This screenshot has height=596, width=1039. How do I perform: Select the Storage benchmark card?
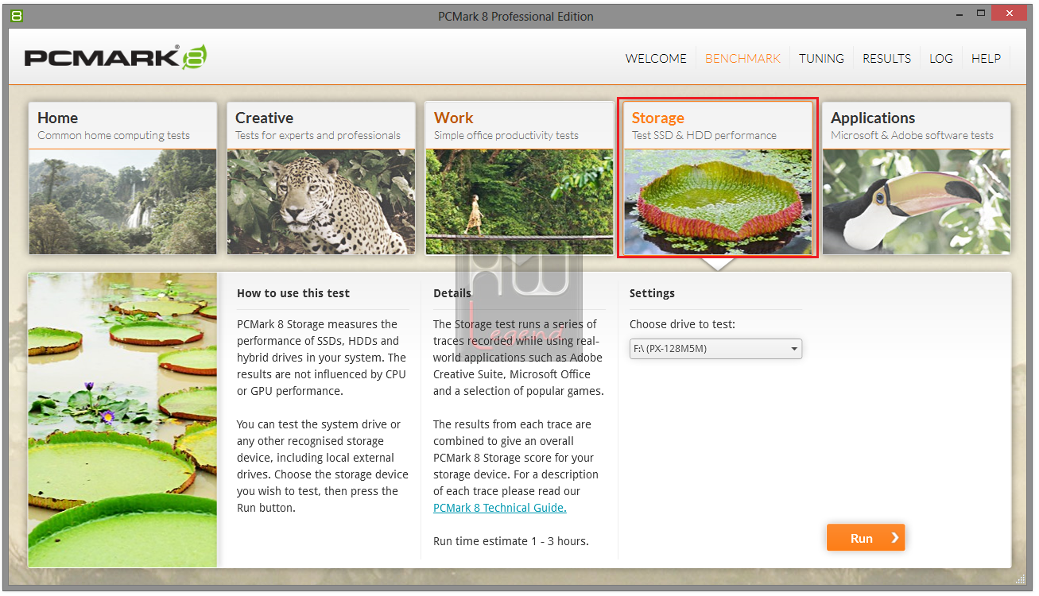[x=717, y=178]
